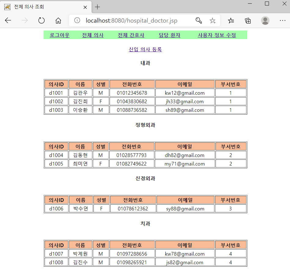
Task: Open the browser home page
Action: [x=58, y=20]
